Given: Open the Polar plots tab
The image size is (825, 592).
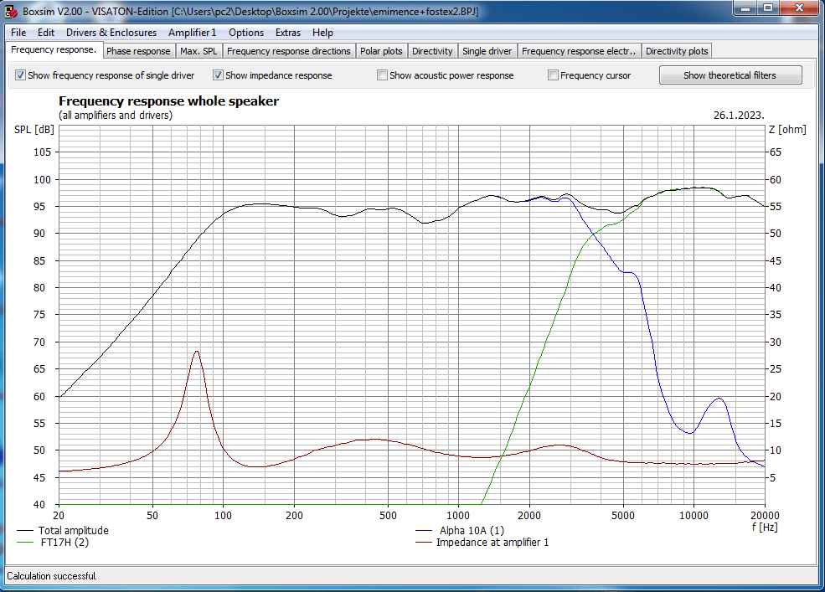Looking at the screenshot, I should point(381,51).
